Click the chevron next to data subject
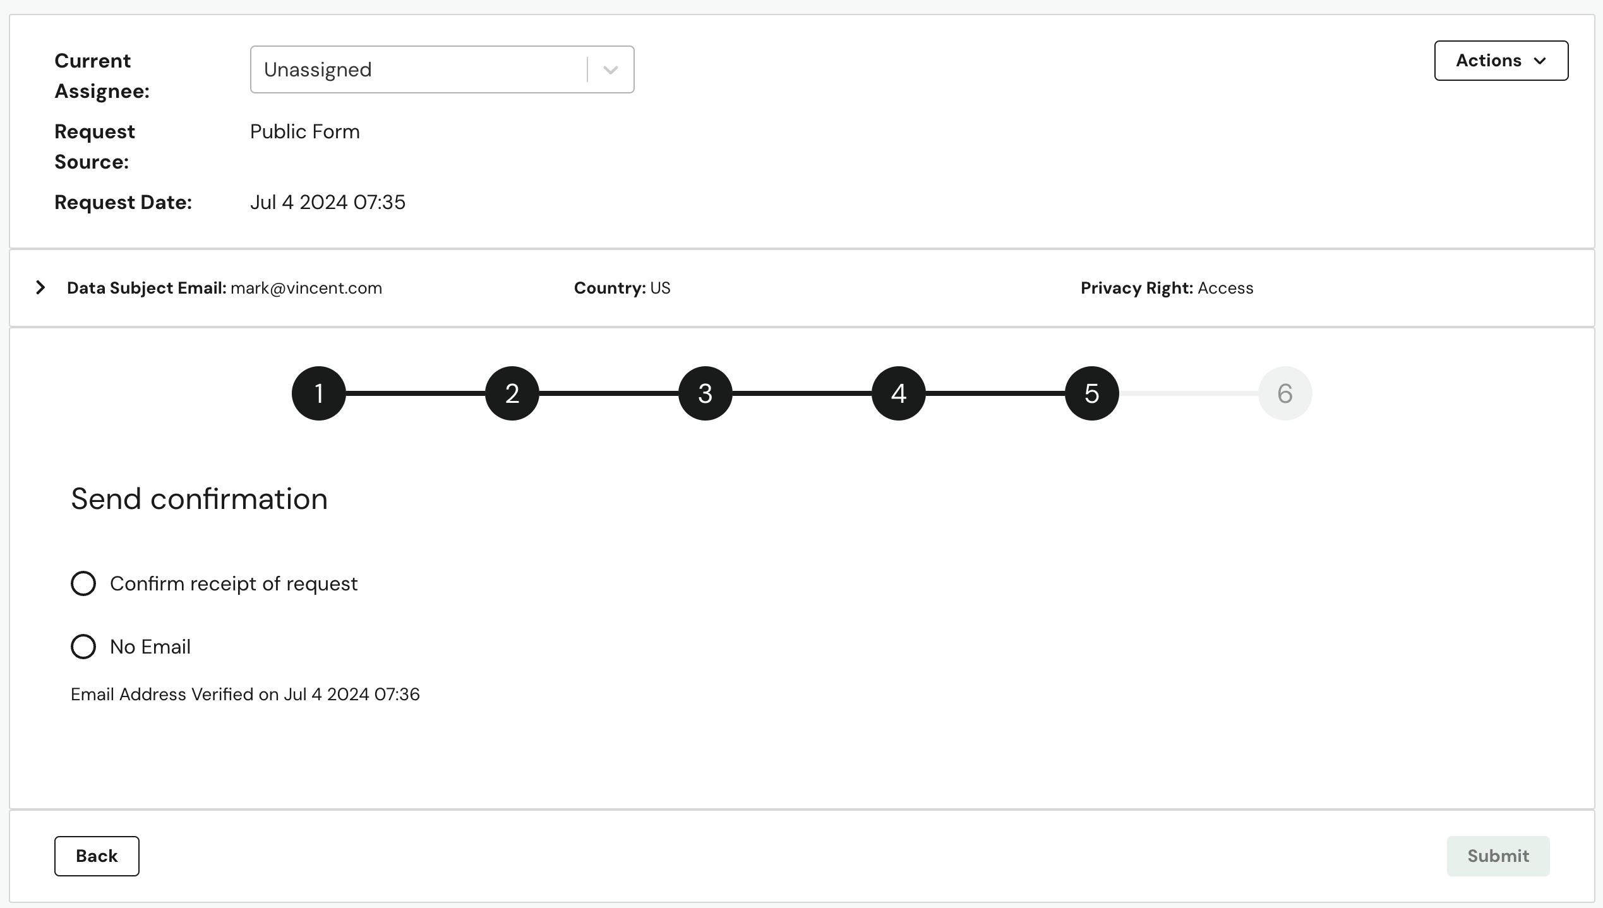This screenshot has width=1603, height=908. (40, 287)
